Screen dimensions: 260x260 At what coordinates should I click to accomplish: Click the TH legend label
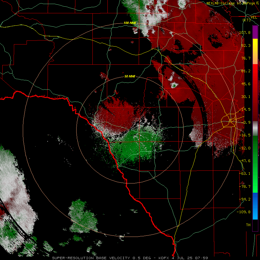(248, 225)
